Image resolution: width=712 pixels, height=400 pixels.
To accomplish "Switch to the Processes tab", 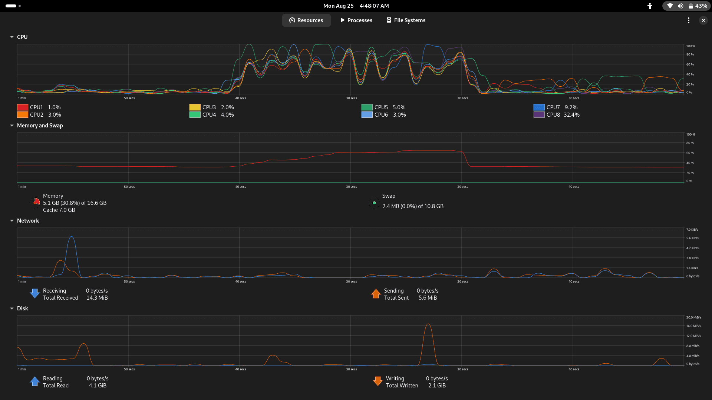I will click(x=356, y=20).
